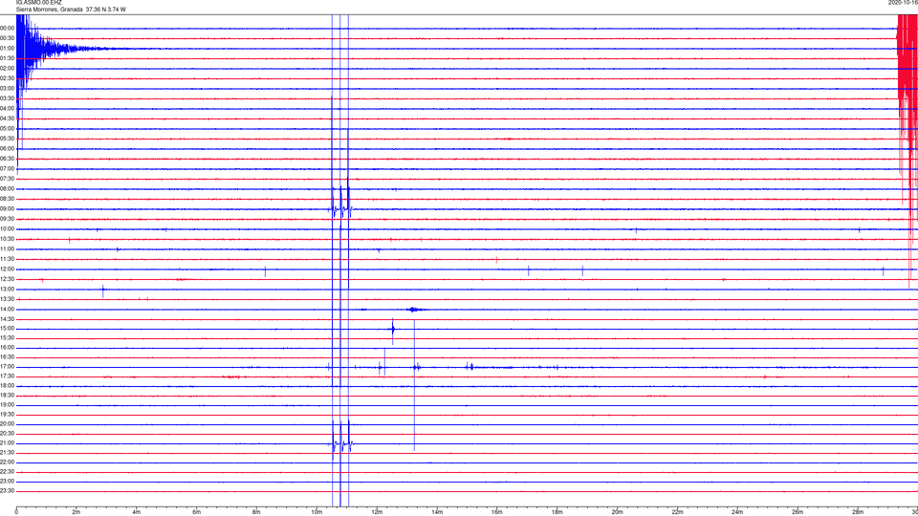Select the 02:00 trace time label
The width and height of the screenshot is (918, 516).
click(8, 69)
